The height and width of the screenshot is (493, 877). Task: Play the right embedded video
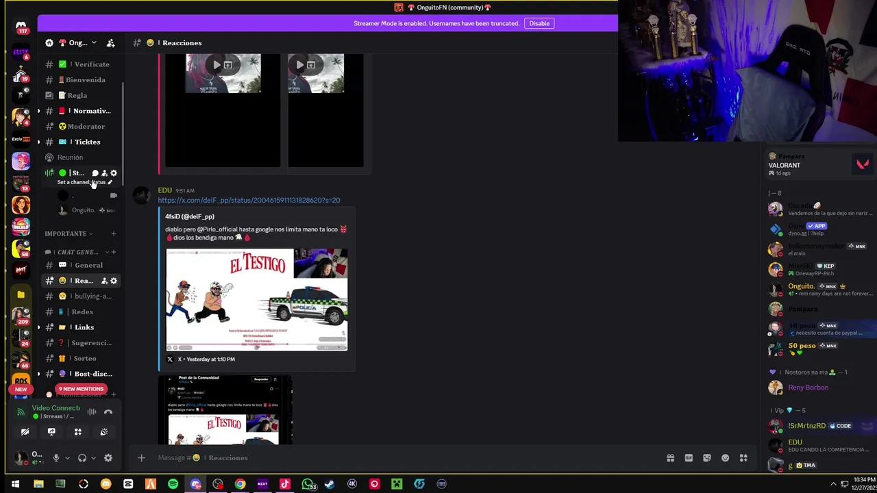coord(300,65)
